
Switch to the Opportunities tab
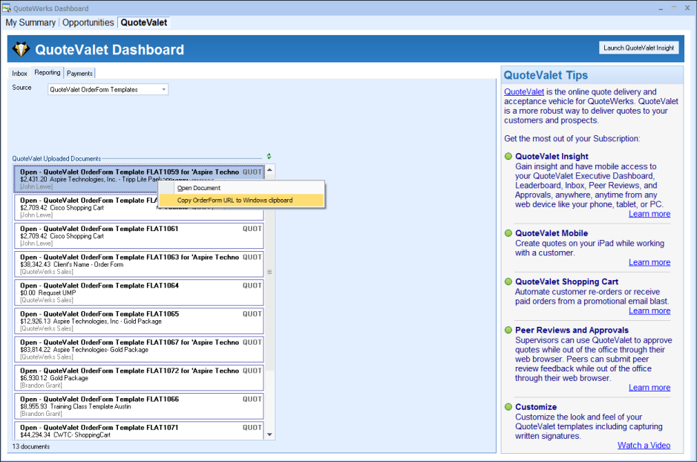pyautogui.click(x=88, y=22)
